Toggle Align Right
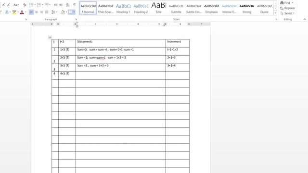 coord(41,12)
